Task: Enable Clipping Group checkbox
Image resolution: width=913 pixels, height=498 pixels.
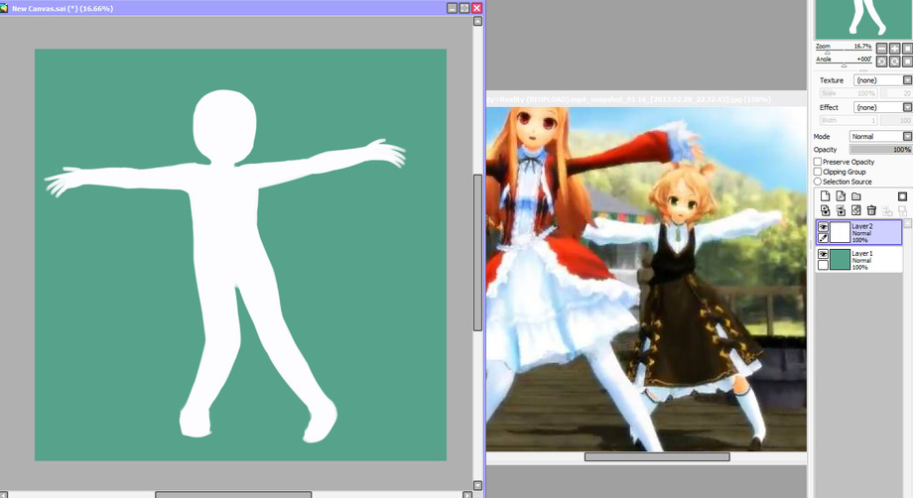Action: click(818, 172)
